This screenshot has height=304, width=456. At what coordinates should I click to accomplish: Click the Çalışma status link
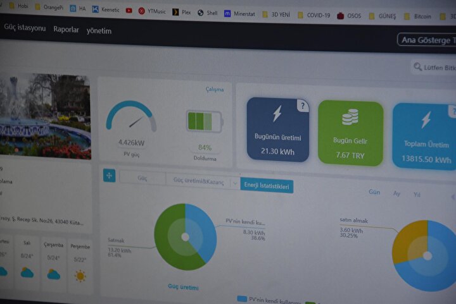[214, 89]
